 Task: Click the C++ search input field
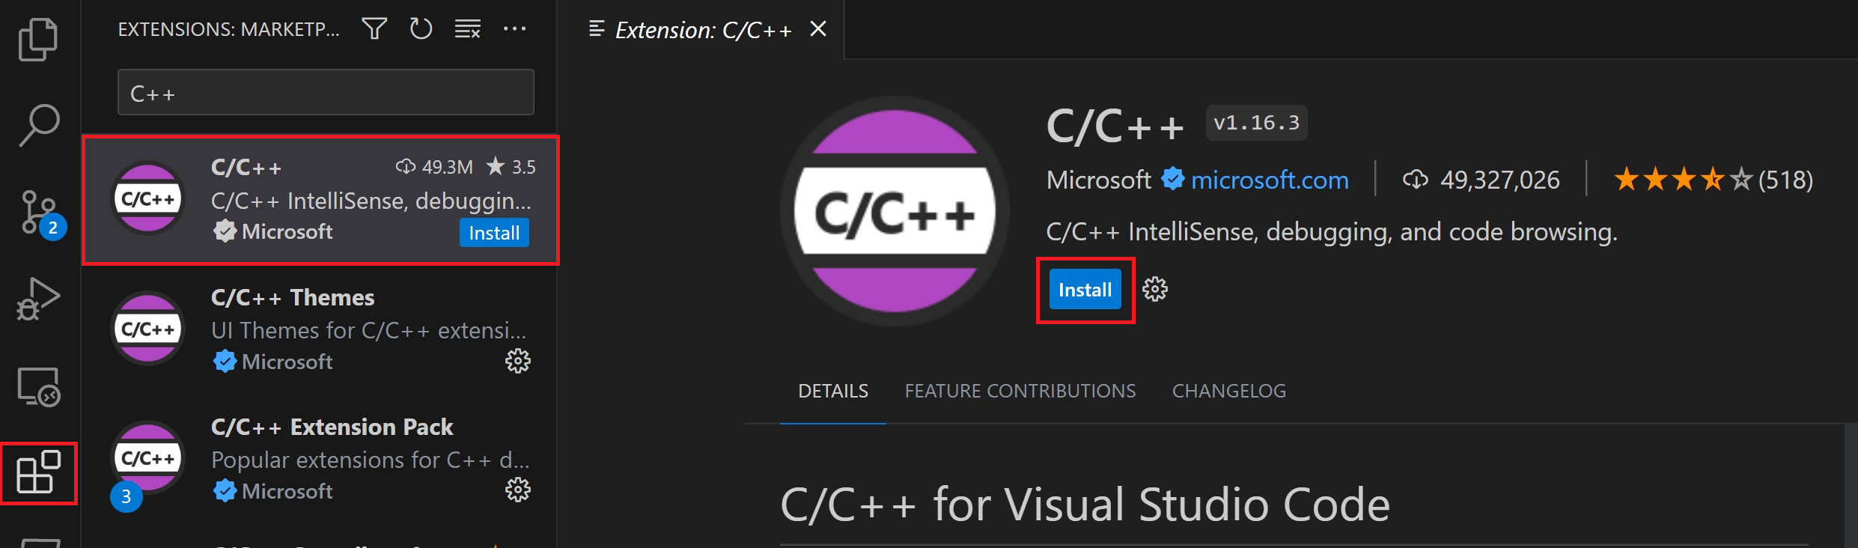click(x=325, y=91)
